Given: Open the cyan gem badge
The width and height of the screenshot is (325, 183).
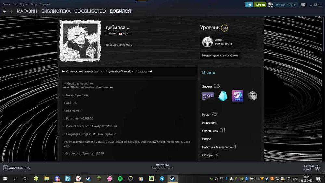Looking at the screenshot, I should [x=223, y=96].
